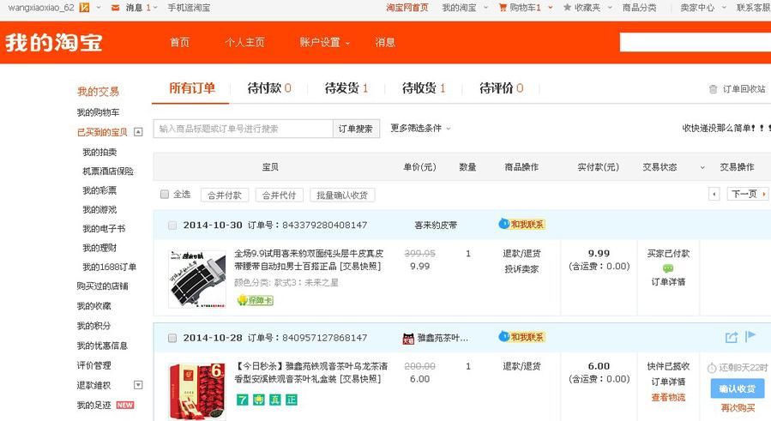This screenshot has width=771, height=421.
Task: Click 淘宝网首页 in the top bar
Action: [x=407, y=8]
